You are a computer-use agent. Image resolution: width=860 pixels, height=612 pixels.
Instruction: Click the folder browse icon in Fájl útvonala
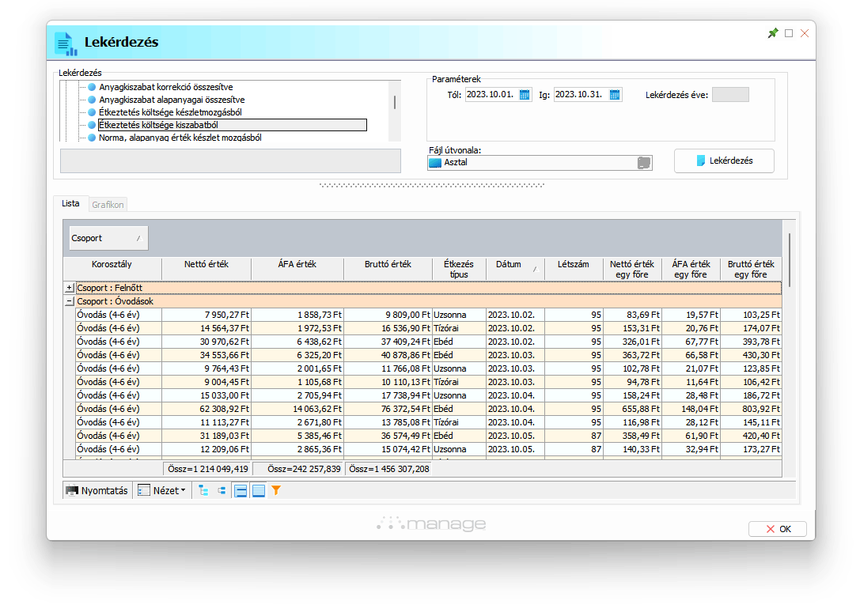(x=643, y=162)
